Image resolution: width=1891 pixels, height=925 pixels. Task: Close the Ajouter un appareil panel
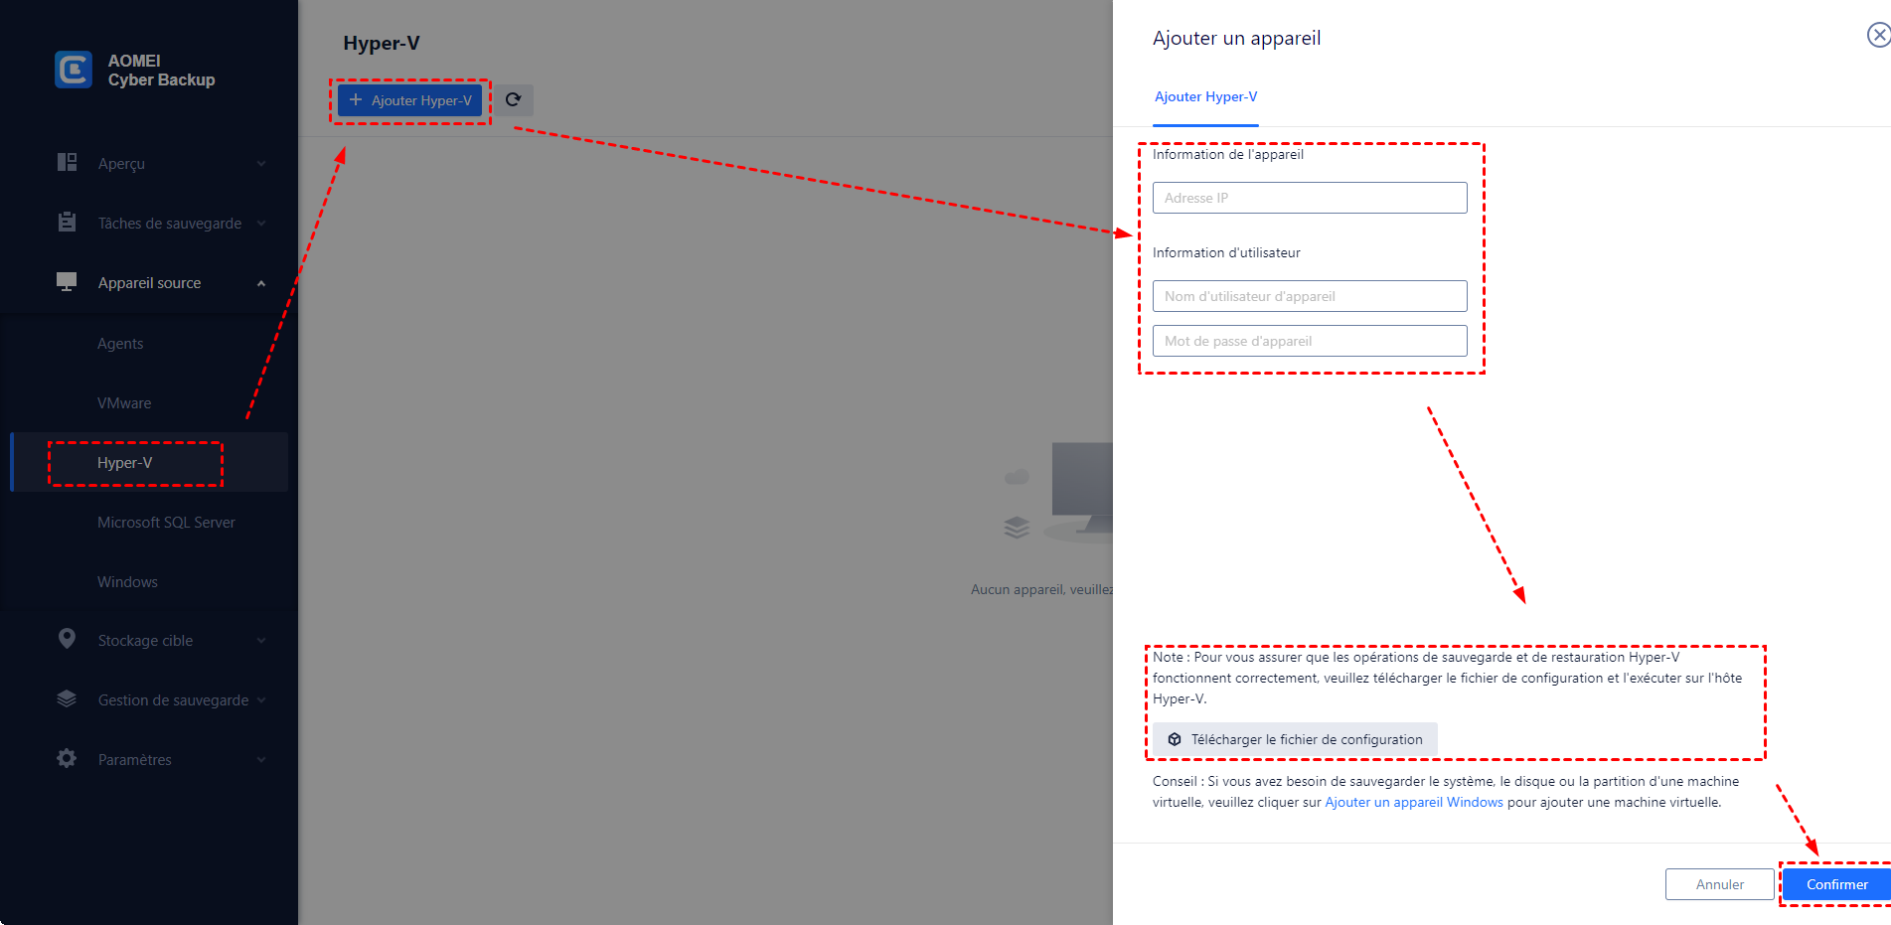click(x=1878, y=36)
